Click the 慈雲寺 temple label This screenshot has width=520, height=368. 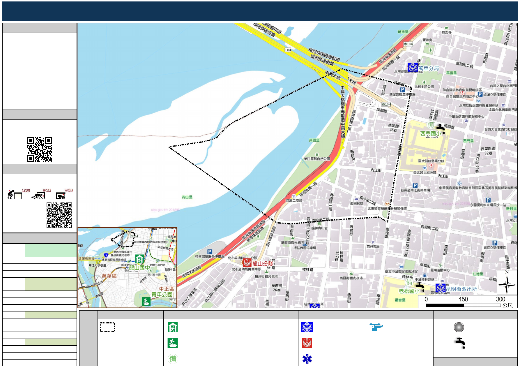click(447, 33)
